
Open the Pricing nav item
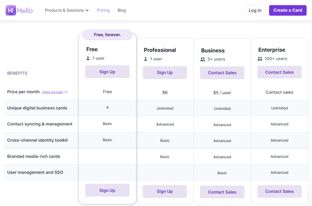pos(103,10)
